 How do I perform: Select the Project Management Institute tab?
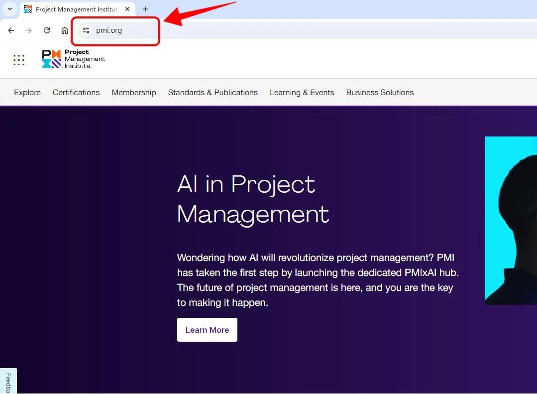(x=78, y=9)
